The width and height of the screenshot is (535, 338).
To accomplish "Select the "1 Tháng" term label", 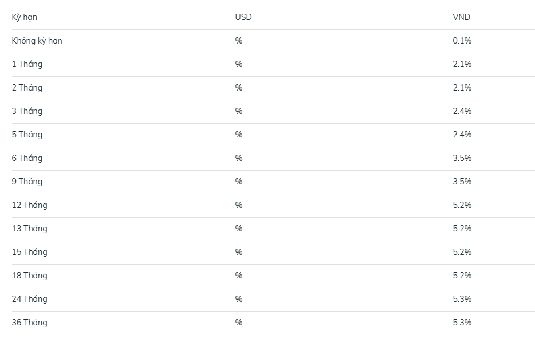I will coord(27,64).
